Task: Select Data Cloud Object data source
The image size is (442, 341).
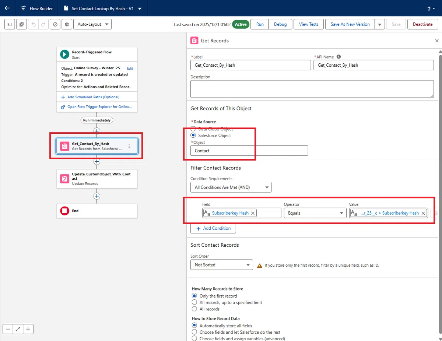Action: point(193,129)
